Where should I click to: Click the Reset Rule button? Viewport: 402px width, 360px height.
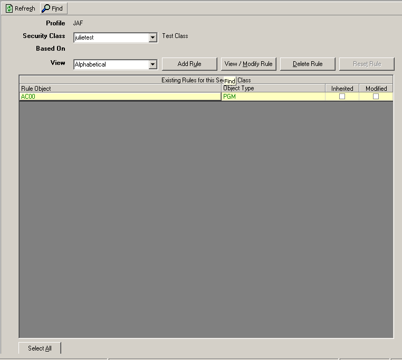click(x=367, y=64)
